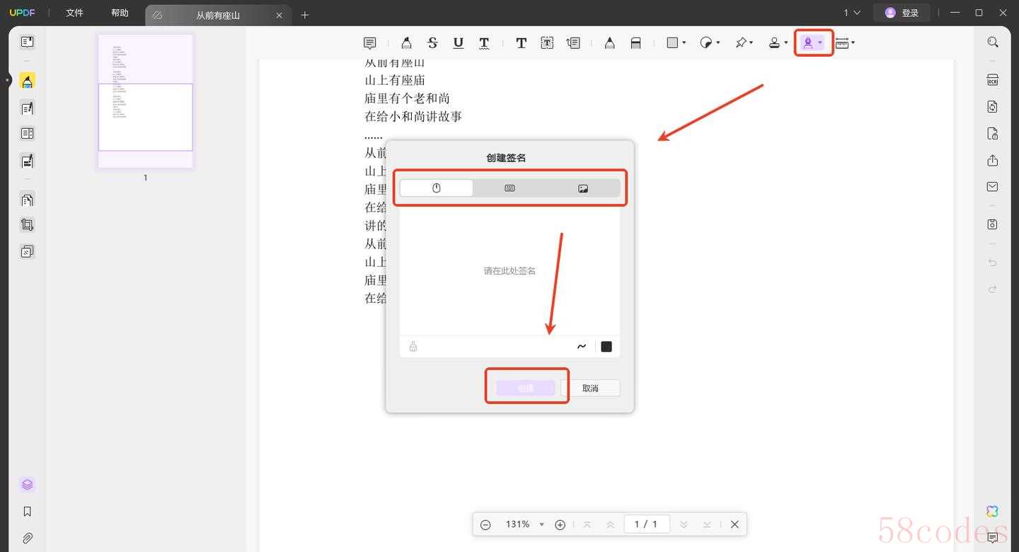
Task: Open the signature tool dropdown arrow
Action: point(820,43)
